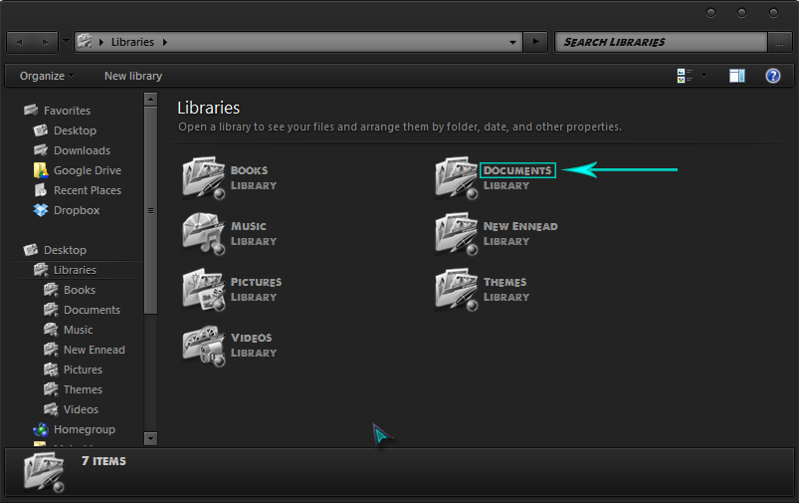Select Music in the navigation tree

(78, 330)
